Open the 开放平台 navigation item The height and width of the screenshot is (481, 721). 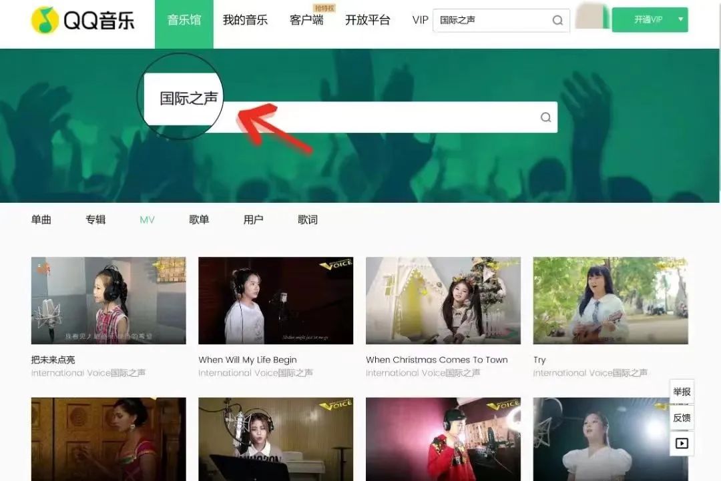click(367, 20)
